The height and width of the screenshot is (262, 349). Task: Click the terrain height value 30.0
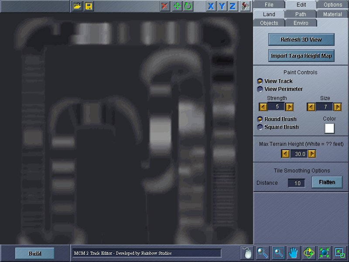pos(299,154)
